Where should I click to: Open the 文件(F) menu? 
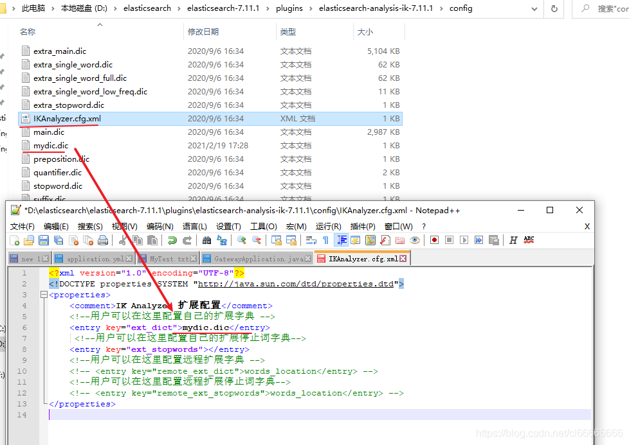[22, 226]
